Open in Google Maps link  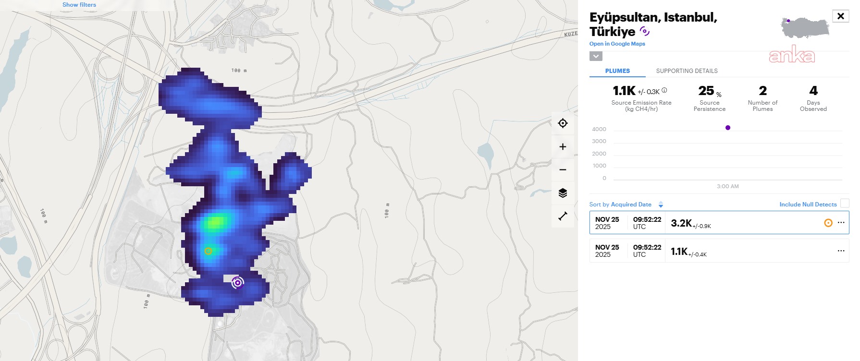(x=617, y=44)
